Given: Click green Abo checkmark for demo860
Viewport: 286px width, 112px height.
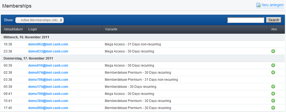Looking at the screenshot, I should (x=273, y=108).
